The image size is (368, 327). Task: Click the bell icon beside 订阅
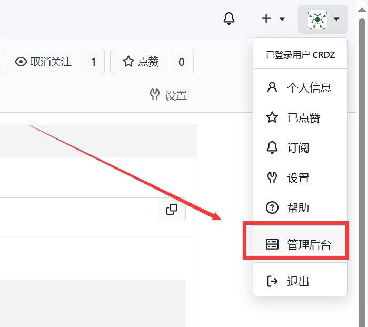click(x=272, y=148)
